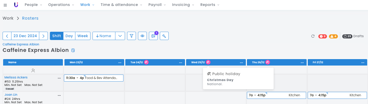
Task: Click the filter funnel icon
Action: (x=132, y=36)
